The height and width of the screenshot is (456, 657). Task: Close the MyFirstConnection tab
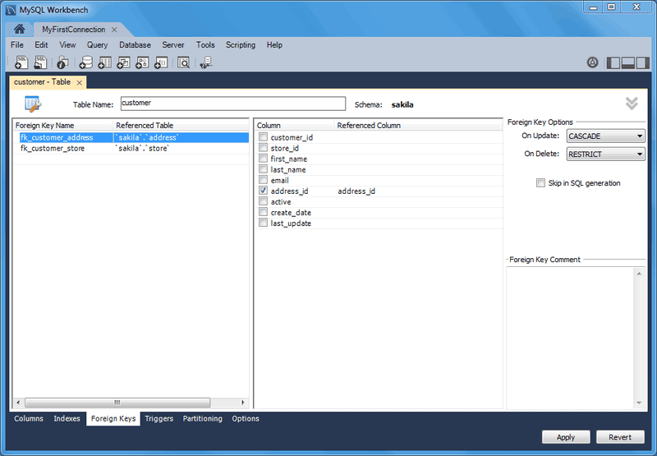pyautogui.click(x=114, y=30)
